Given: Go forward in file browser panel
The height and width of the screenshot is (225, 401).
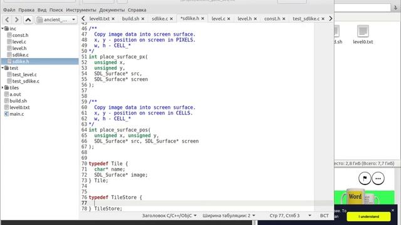Looking at the screenshot, I should pos(17,19).
